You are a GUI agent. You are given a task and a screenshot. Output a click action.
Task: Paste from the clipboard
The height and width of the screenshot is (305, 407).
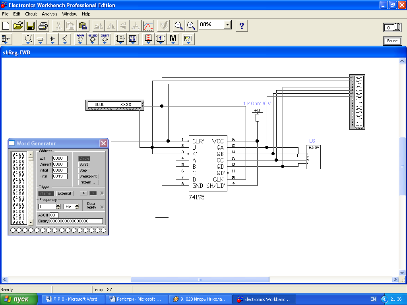pos(83,26)
